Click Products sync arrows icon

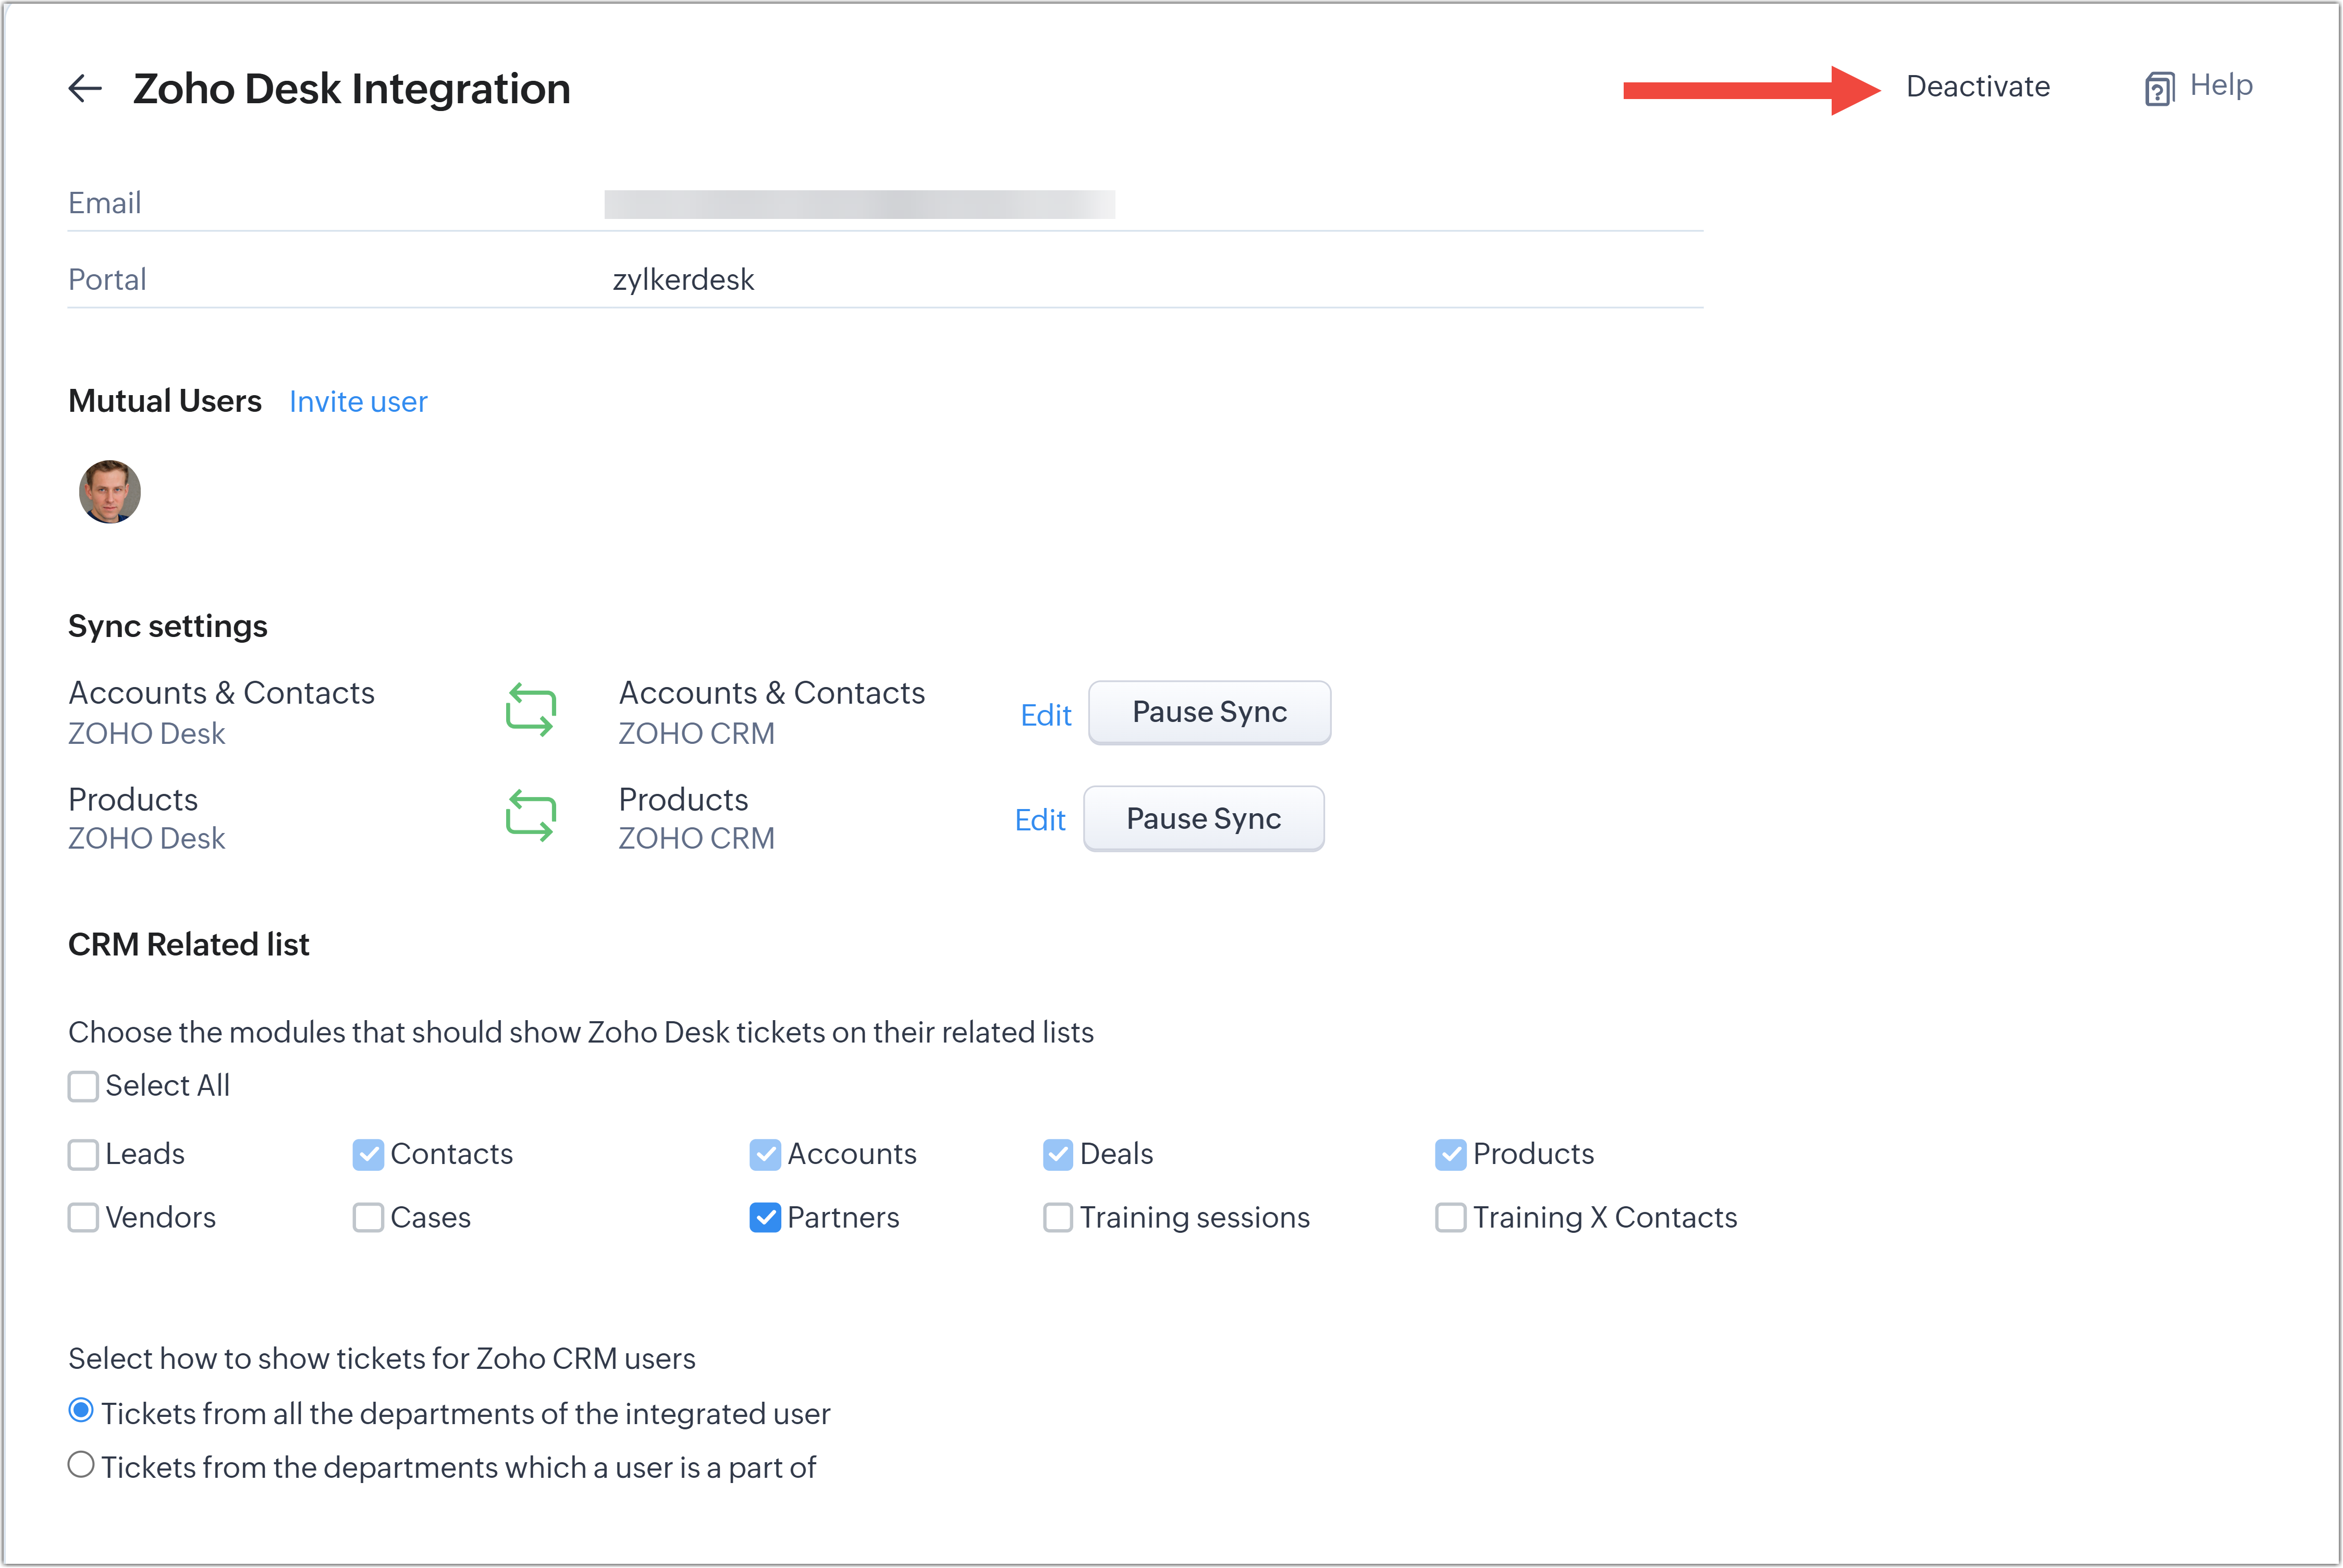530,816
